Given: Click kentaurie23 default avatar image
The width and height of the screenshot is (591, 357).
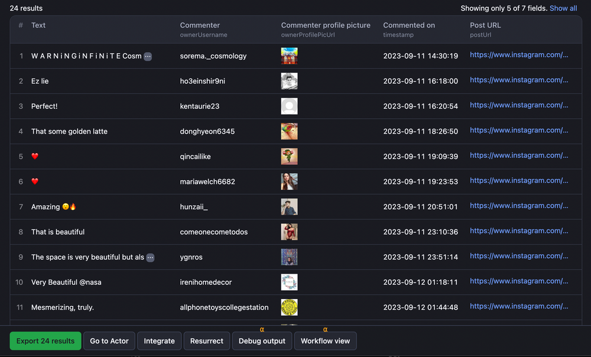Looking at the screenshot, I should pyautogui.click(x=289, y=106).
